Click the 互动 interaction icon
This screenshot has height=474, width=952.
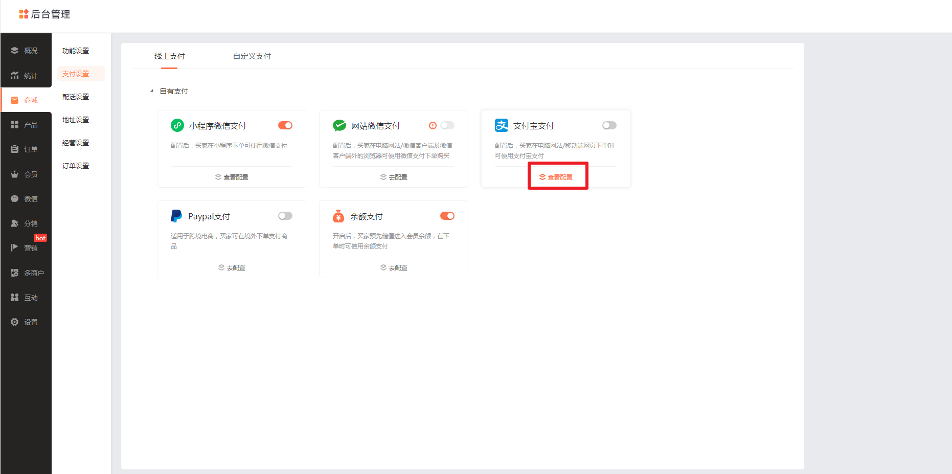pos(15,298)
